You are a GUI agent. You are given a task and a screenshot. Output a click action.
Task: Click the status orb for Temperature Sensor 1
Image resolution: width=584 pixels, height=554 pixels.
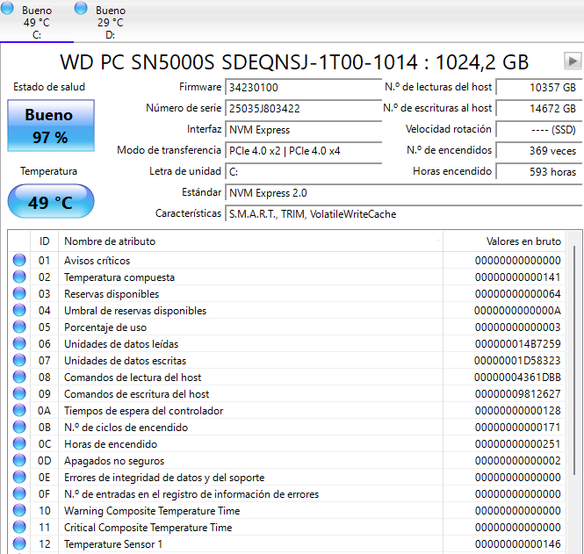[19, 544]
